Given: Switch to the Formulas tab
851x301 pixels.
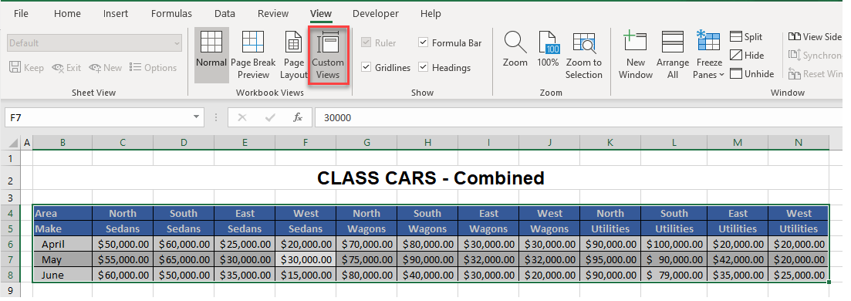Looking at the screenshot, I should (x=171, y=14).
